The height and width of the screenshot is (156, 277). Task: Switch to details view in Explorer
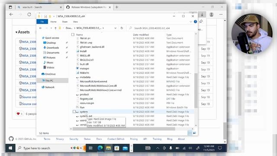pos(190,133)
